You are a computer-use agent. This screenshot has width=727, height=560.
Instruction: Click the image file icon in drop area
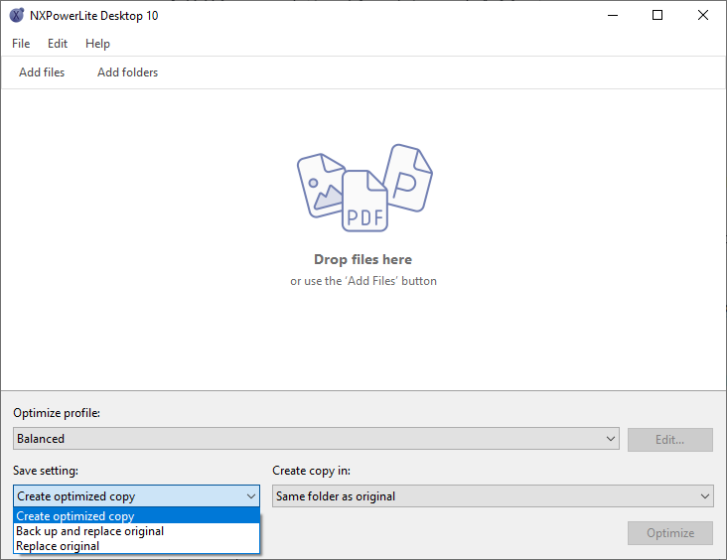coord(321,186)
